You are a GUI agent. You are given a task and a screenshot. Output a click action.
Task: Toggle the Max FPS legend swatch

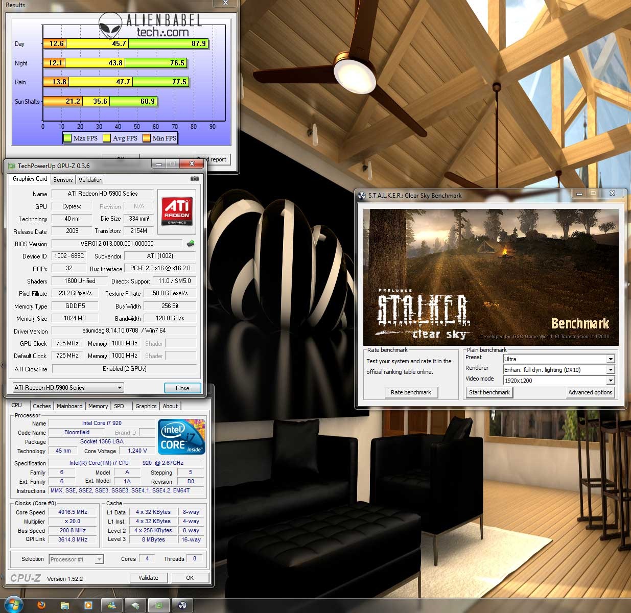[68, 138]
